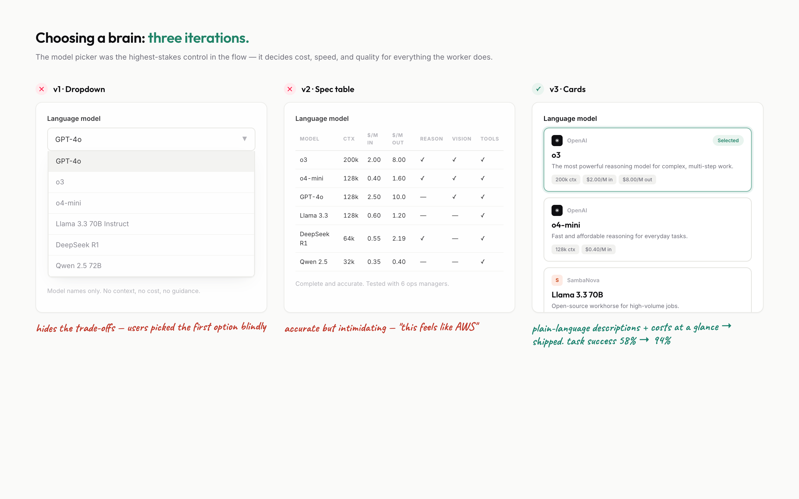The height and width of the screenshot is (499, 799).
Task: Choose GPT-4o from the open dropdown list
Action: tap(151, 161)
